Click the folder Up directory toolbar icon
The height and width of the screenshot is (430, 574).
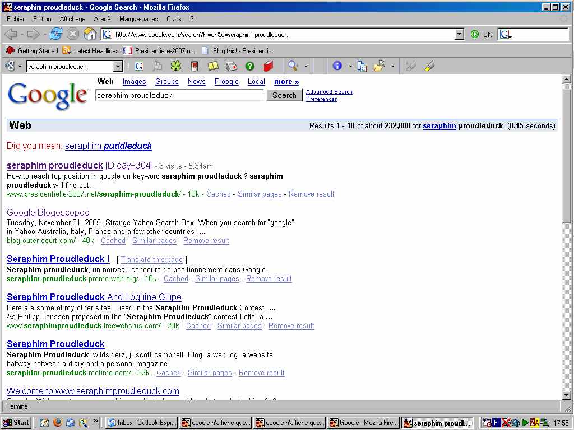click(379, 66)
